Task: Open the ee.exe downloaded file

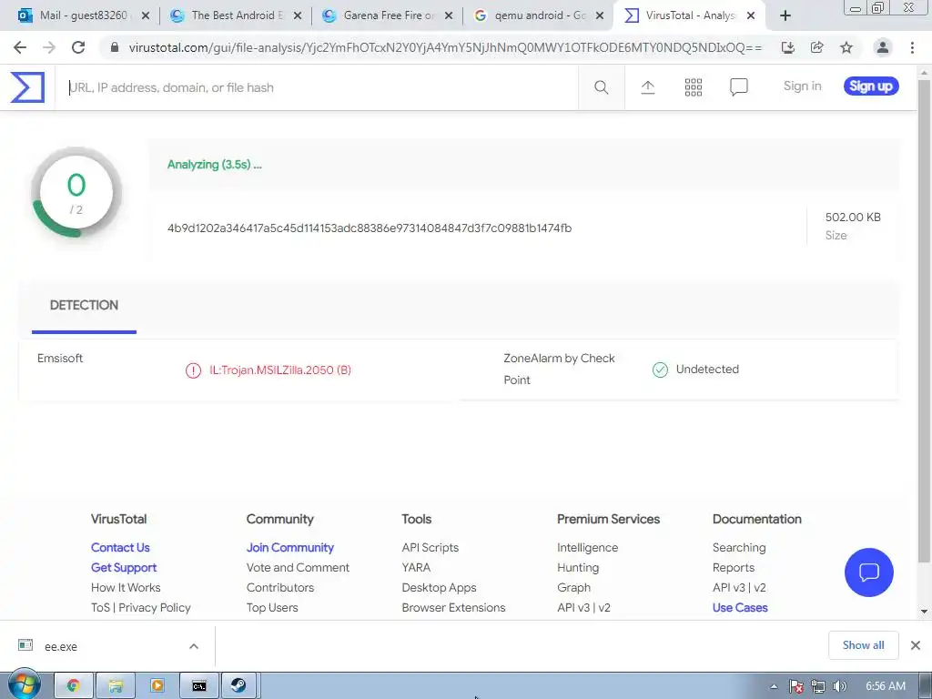Action: 61,646
